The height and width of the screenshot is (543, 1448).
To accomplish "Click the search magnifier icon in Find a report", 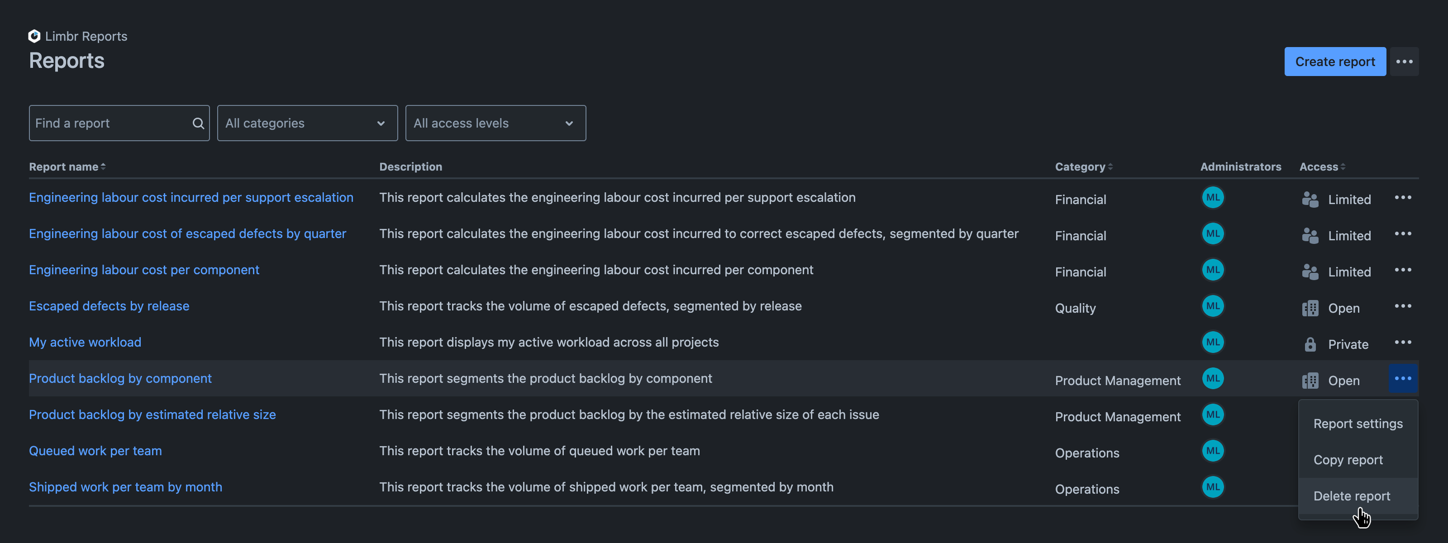I will [198, 123].
